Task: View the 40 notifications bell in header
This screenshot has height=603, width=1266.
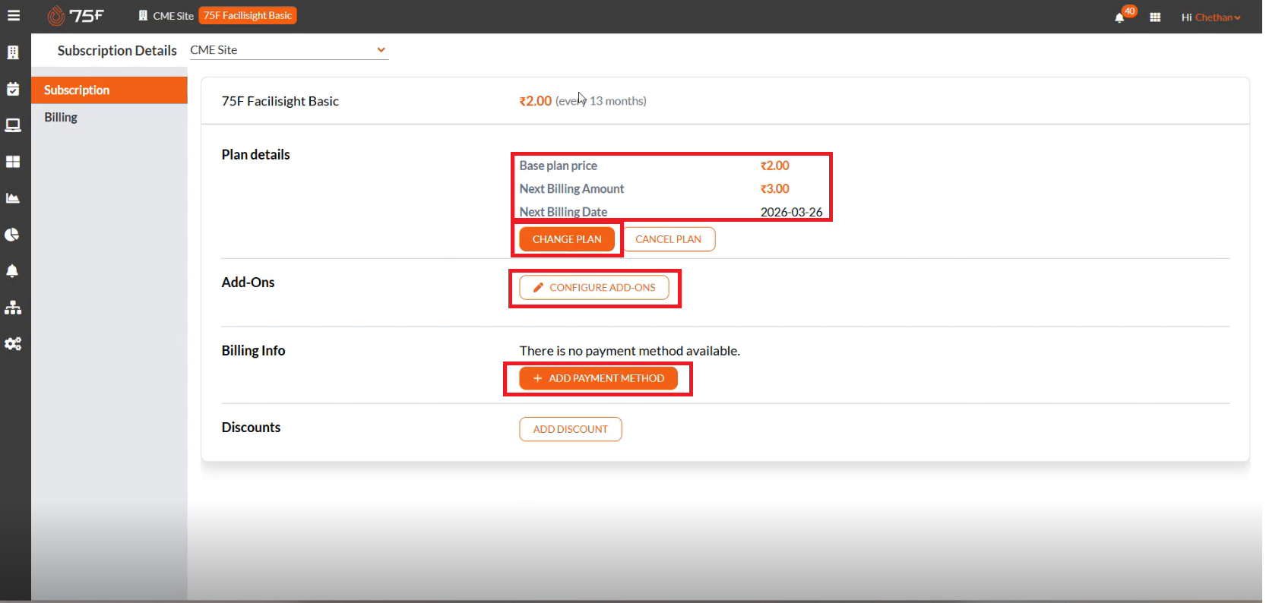Action: tap(1120, 17)
